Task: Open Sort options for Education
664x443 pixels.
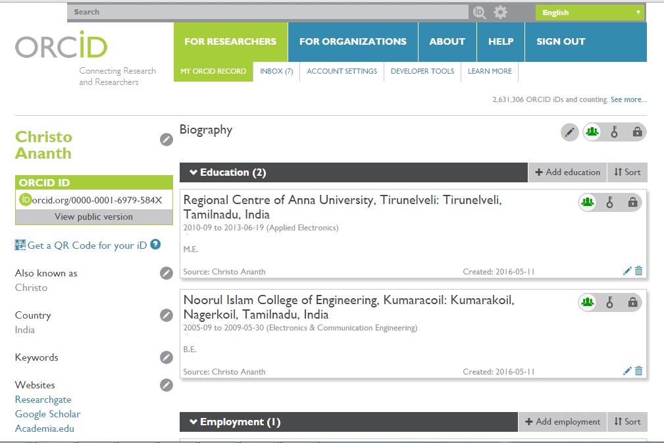Action: 627,172
